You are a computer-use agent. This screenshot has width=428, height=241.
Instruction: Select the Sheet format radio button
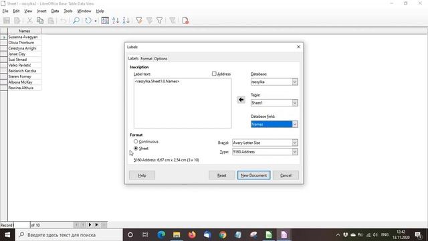[136, 149]
